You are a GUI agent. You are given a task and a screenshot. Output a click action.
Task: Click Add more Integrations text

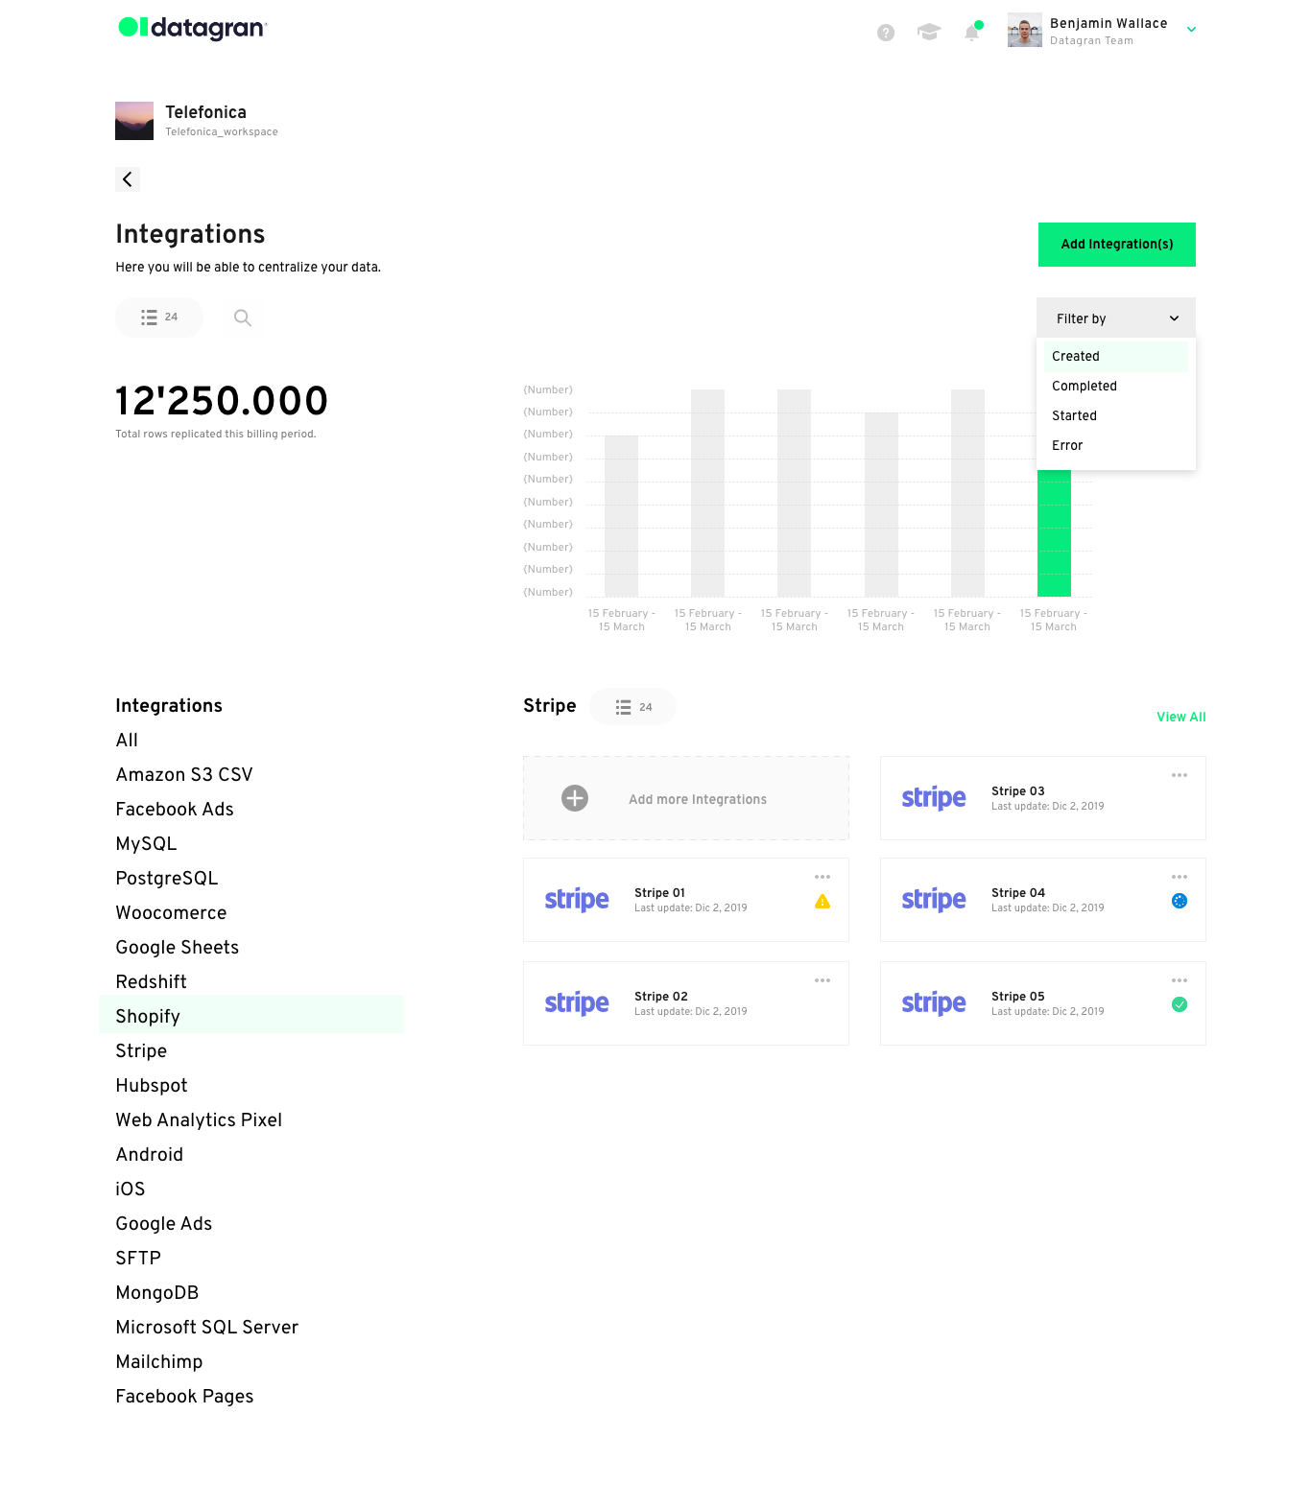pos(698,799)
